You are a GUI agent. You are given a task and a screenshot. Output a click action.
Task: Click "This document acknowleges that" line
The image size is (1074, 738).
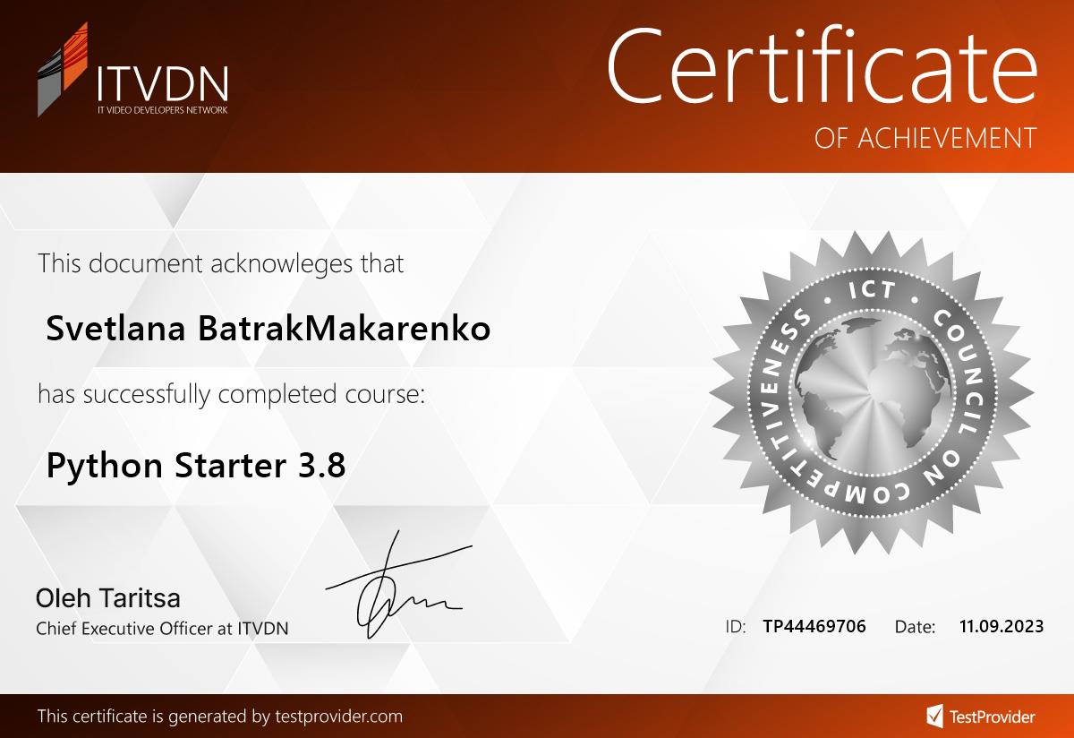click(220, 263)
